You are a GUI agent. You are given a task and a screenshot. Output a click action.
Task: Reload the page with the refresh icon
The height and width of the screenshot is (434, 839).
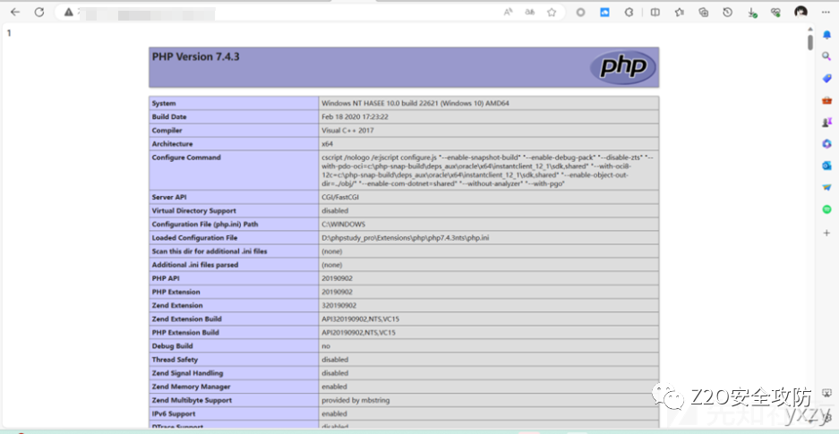(x=39, y=12)
